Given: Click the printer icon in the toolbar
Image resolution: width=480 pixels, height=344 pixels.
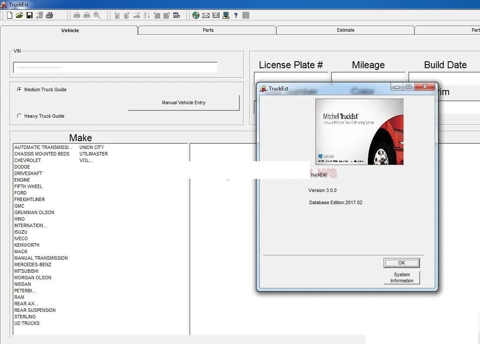Looking at the screenshot, I should point(49,15).
